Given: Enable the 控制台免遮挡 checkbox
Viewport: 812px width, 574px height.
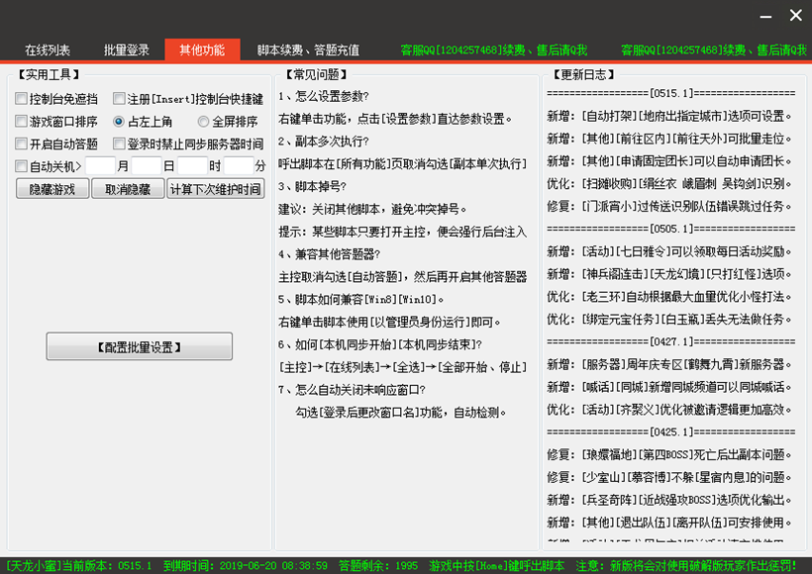Looking at the screenshot, I should pos(22,99).
